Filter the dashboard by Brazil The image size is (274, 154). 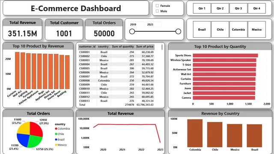tap(202, 30)
